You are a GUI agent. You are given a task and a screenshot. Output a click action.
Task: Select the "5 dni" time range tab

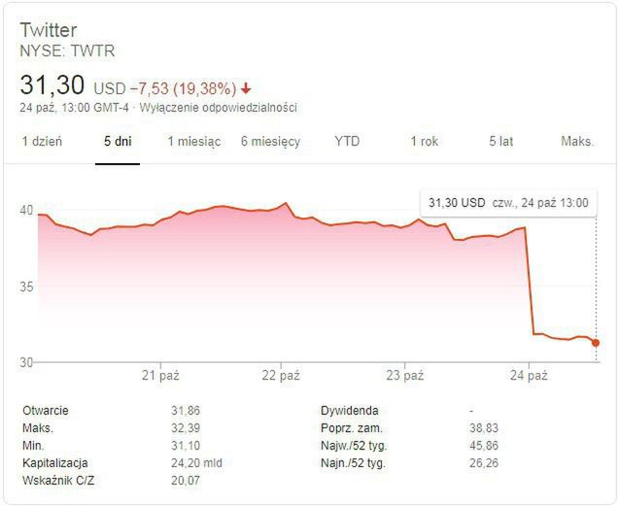pyautogui.click(x=118, y=142)
